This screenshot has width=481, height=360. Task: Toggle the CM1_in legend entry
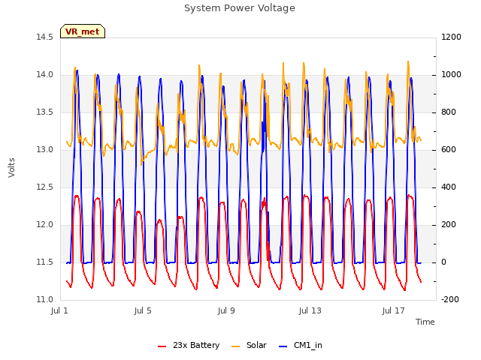pyautogui.click(x=301, y=345)
